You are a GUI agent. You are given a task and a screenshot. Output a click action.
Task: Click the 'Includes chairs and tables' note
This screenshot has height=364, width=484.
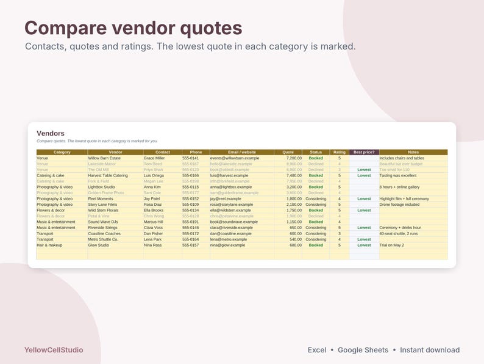(x=402, y=158)
